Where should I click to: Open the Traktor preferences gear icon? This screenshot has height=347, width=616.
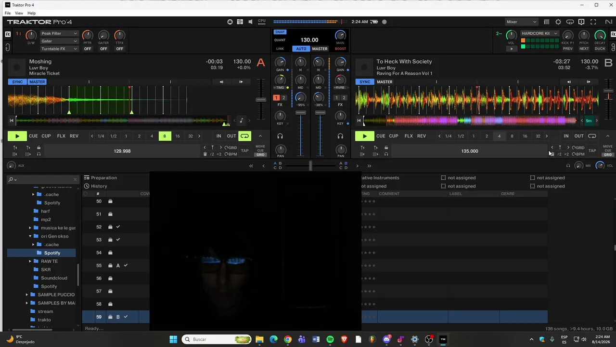[558, 22]
